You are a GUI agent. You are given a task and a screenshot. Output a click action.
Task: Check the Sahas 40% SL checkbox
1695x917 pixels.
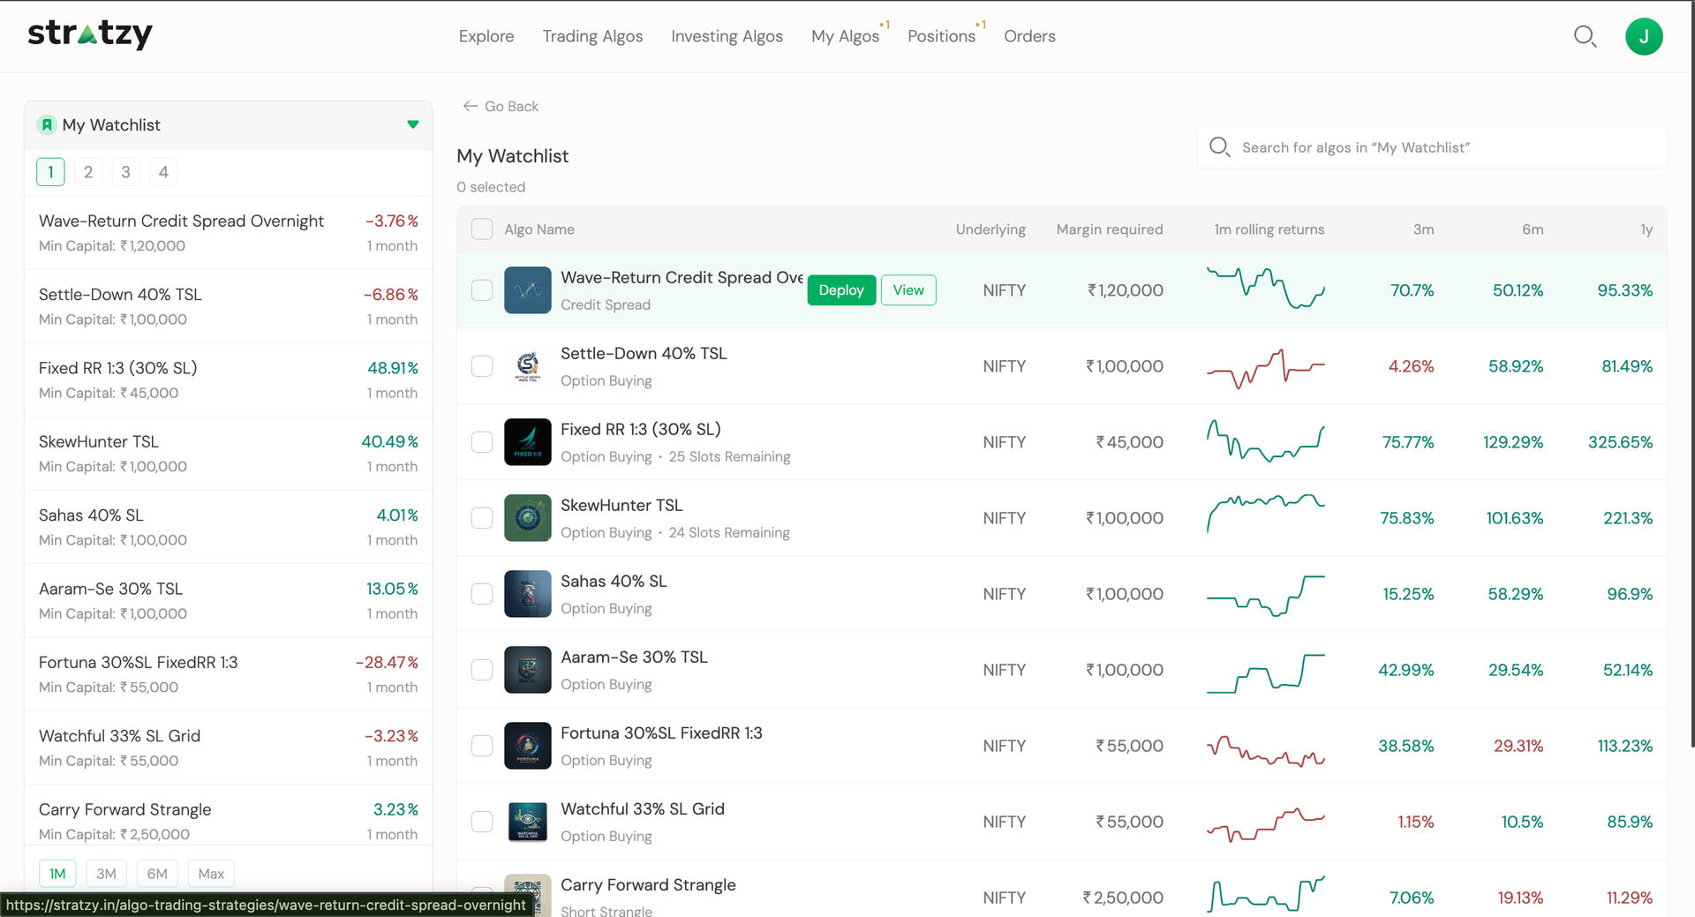[482, 594]
